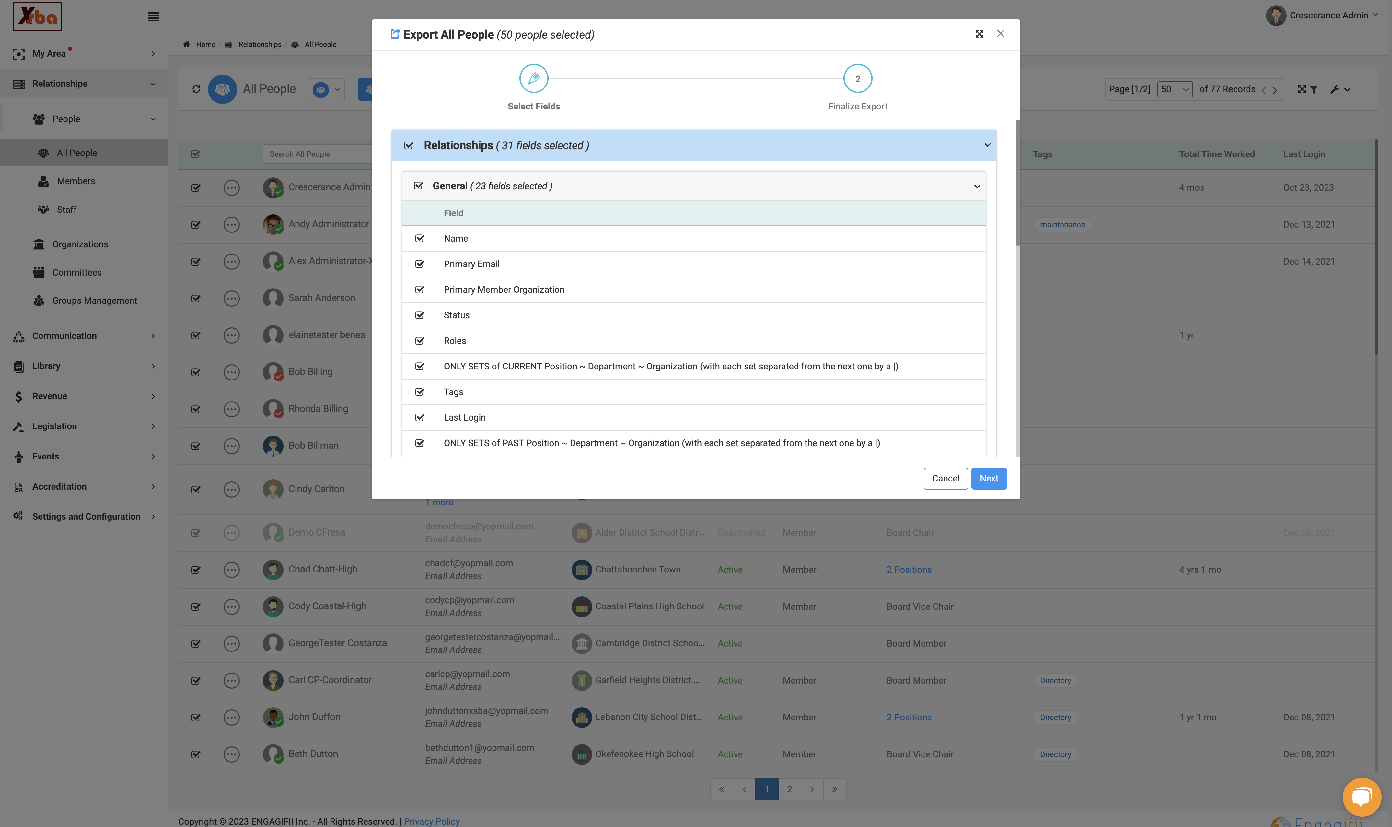Click the Xba logo
Viewport: 1392px width, 827px height.
[37, 16]
